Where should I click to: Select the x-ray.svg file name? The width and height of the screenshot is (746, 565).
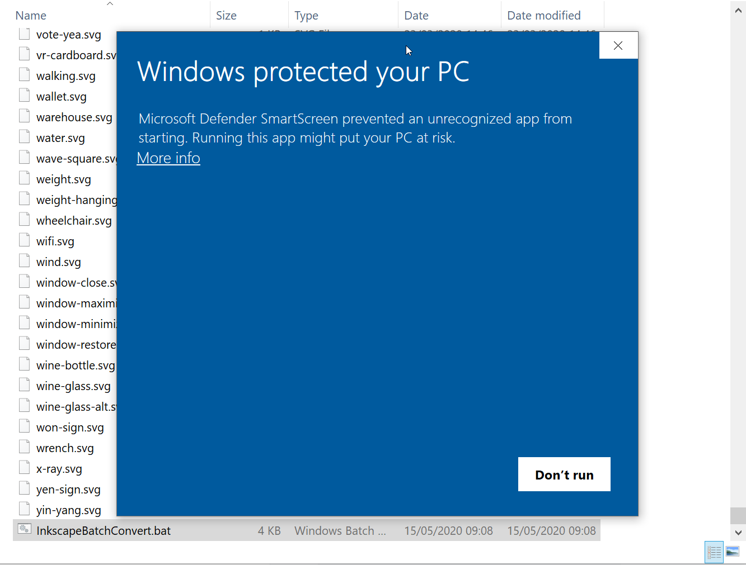[59, 469]
